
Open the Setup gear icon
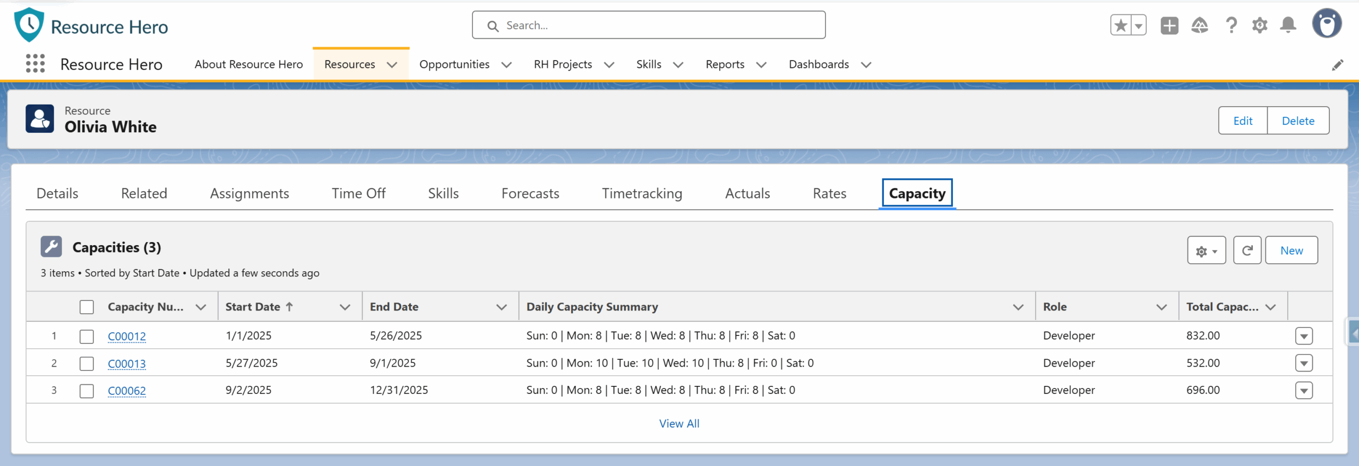pos(1260,25)
